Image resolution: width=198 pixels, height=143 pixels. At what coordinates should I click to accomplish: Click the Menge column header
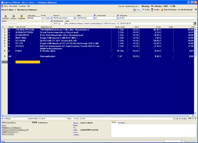117,27
